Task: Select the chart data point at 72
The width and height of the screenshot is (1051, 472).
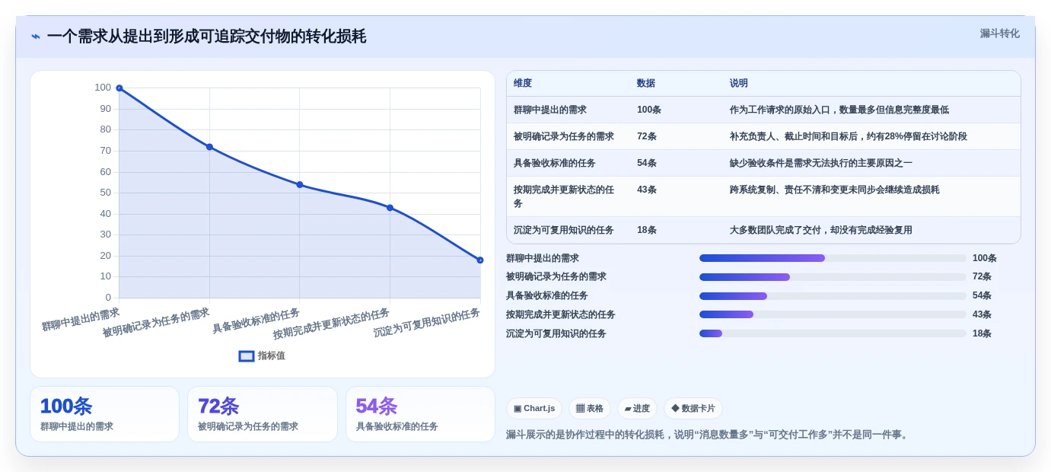Action: click(x=209, y=147)
